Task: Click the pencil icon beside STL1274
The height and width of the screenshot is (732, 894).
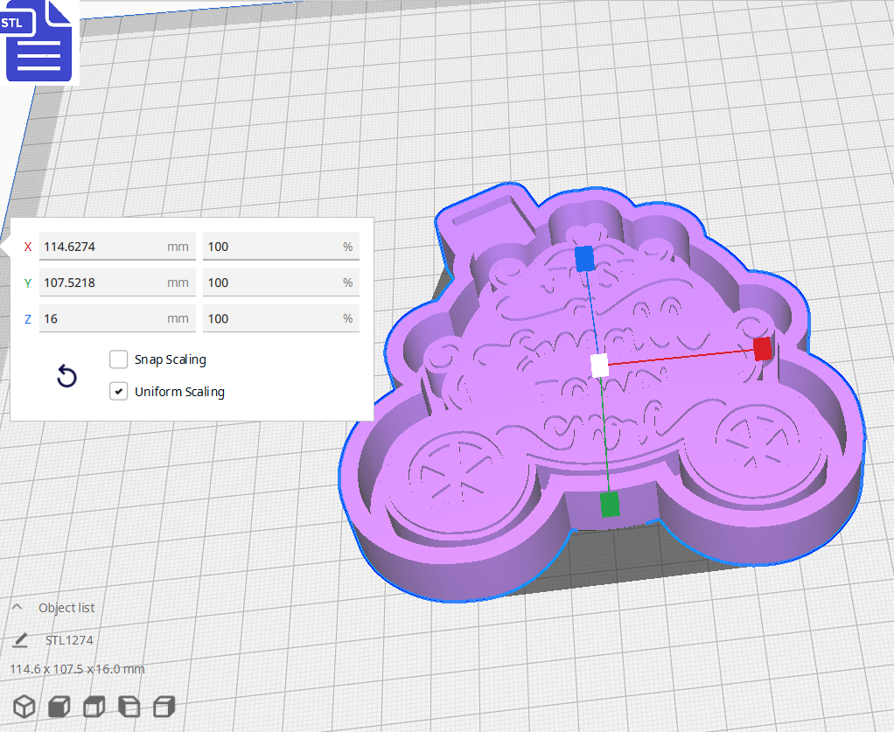Action: [21, 640]
